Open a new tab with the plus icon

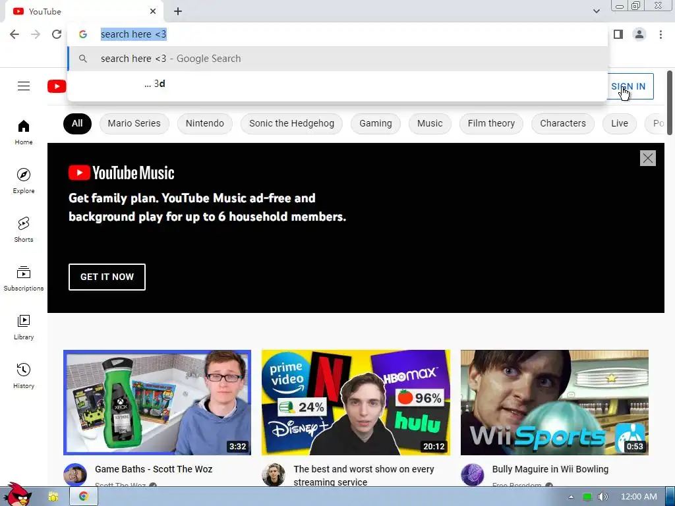(x=178, y=12)
